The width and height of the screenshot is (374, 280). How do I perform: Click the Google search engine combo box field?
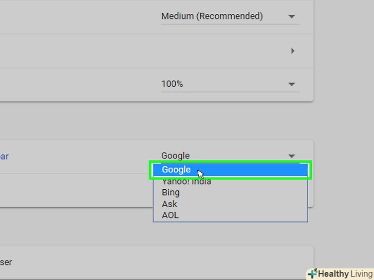[221, 156]
